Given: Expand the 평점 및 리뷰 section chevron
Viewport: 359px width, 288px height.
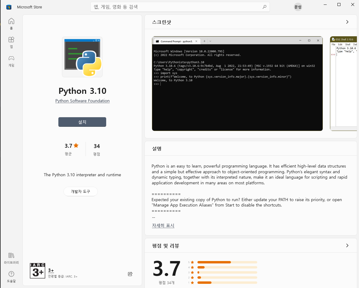Looking at the screenshot, I should click(x=347, y=245).
